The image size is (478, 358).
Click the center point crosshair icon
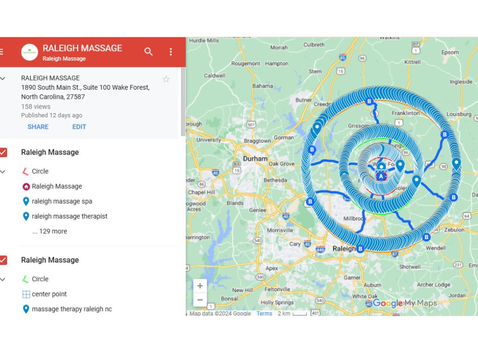[26, 294]
